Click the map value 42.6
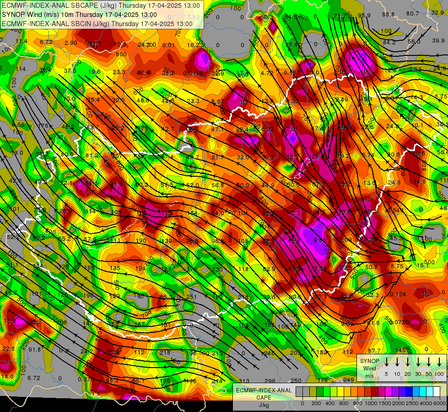 coord(16,181)
